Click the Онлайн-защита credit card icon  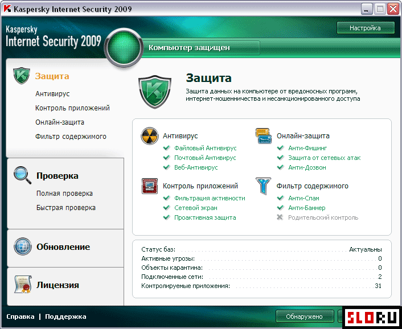tap(263, 136)
